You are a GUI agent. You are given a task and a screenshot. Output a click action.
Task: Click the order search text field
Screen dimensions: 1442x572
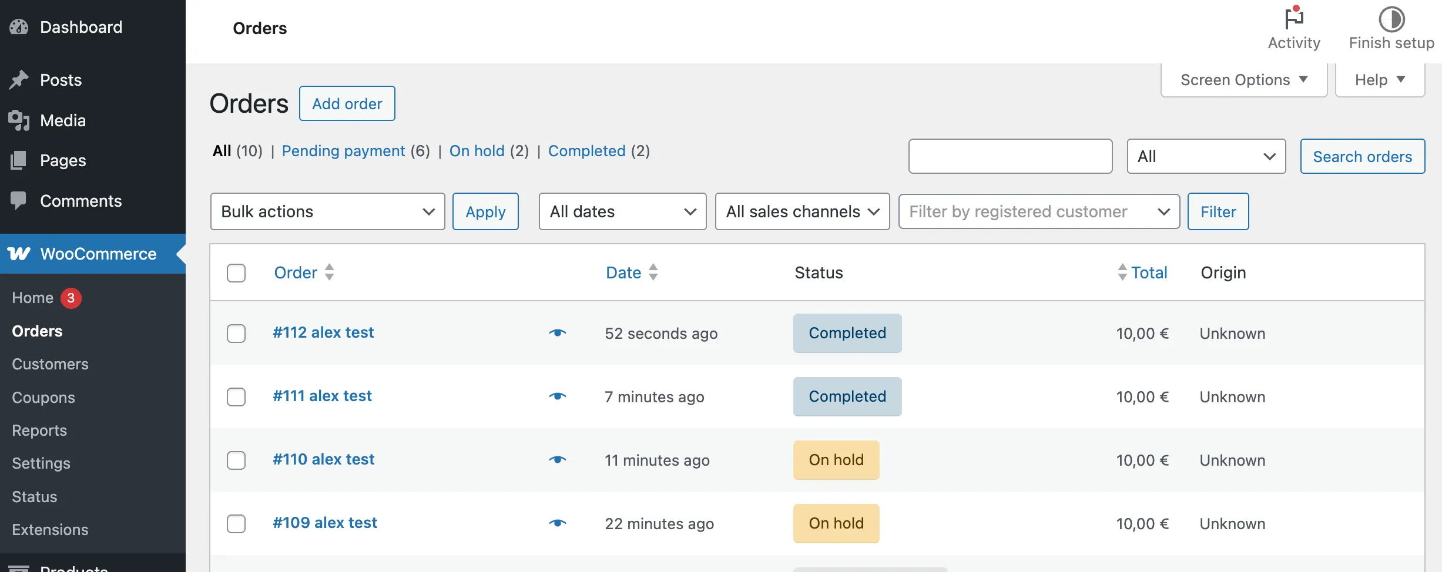tap(1010, 156)
